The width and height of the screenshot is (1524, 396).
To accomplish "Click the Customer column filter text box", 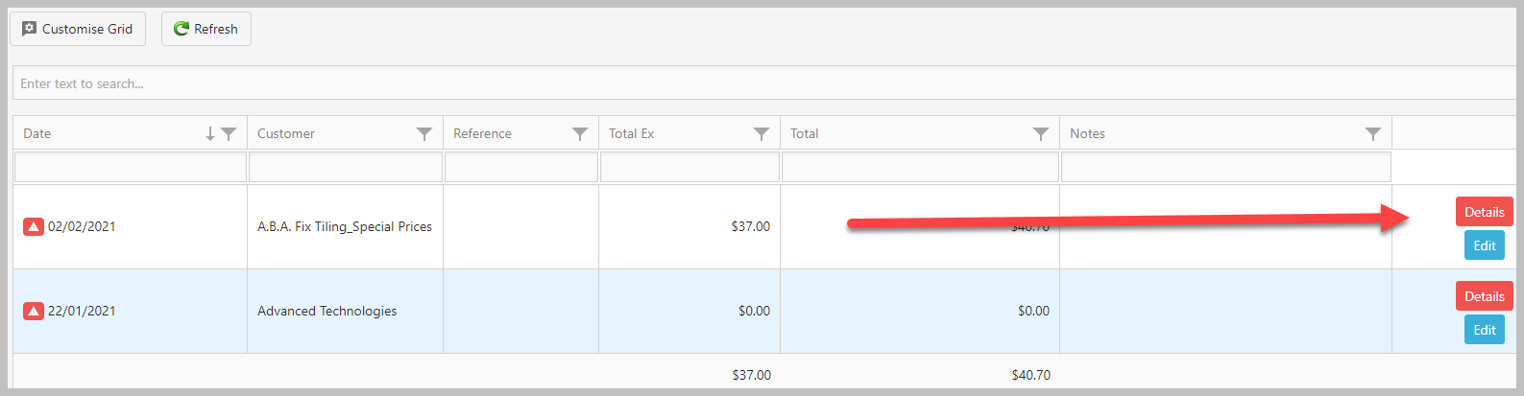I will tap(346, 167).
